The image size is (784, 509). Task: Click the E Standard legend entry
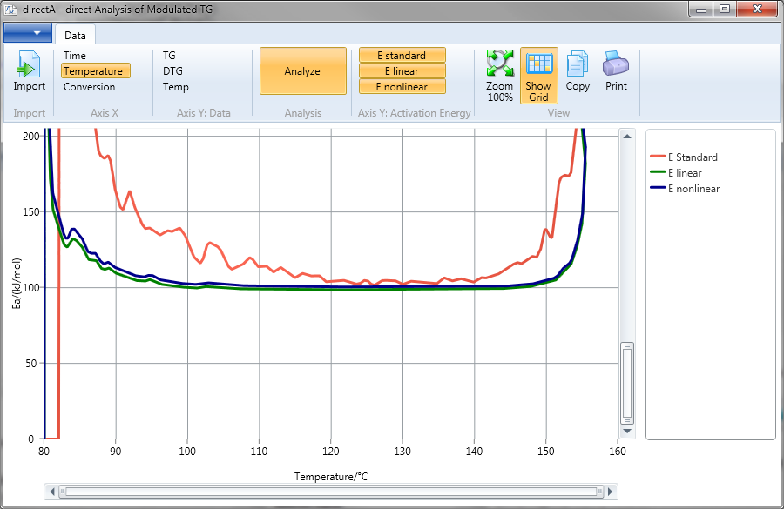point(684,157)
